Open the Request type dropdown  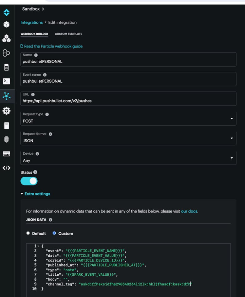(128, 119)
